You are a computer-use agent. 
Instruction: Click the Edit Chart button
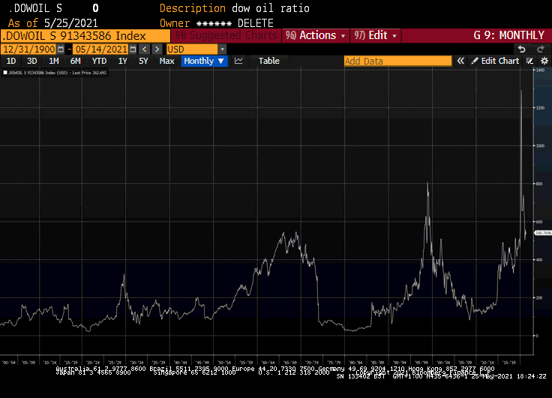(x=495, y=61)
